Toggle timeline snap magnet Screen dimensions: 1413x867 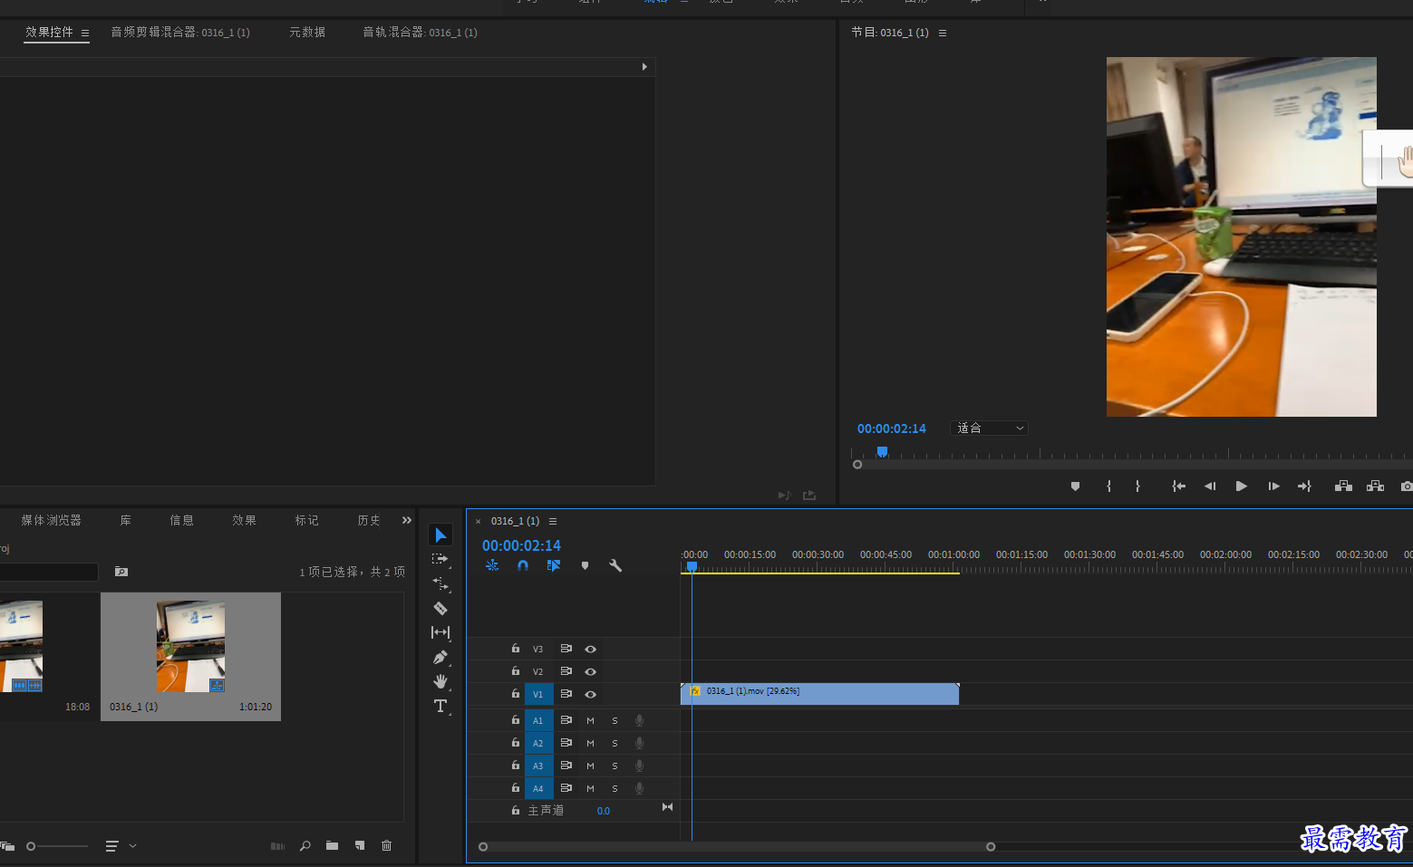[x=523, y=565]
